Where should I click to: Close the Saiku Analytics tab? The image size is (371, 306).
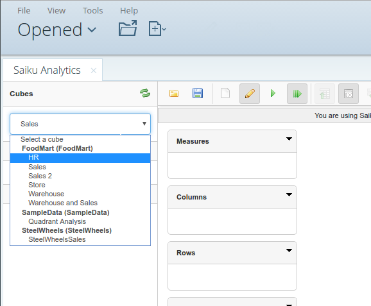pyautogui.click(x=94, y=71)
